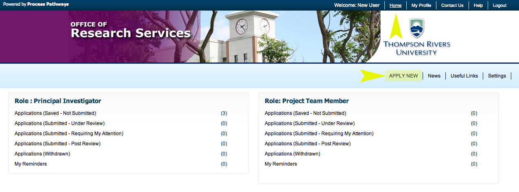Open the Home page link

click(395, 5)
